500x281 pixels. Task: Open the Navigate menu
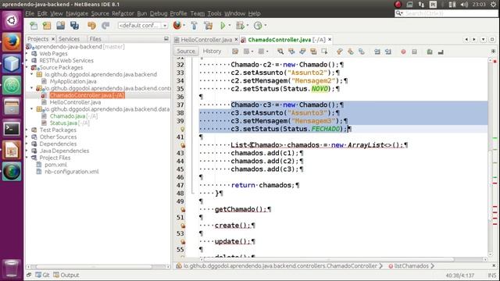coord(77,13)
